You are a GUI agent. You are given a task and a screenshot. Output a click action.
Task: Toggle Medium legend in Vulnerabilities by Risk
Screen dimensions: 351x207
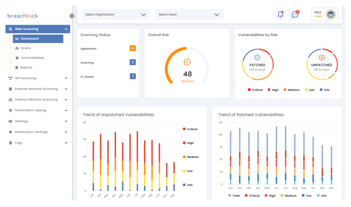click(291, 90)
